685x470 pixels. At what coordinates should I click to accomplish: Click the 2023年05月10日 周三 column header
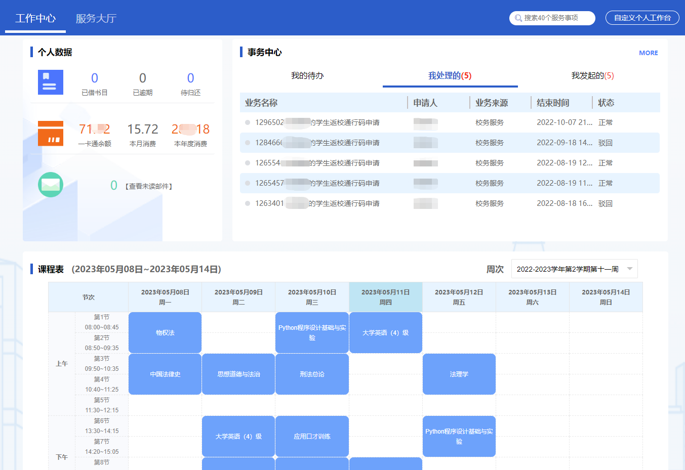click(312, 297)
